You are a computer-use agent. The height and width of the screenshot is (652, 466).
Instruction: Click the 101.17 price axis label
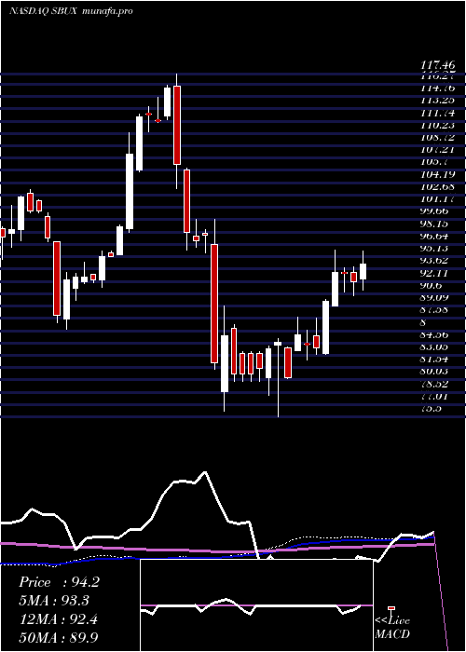438,199
